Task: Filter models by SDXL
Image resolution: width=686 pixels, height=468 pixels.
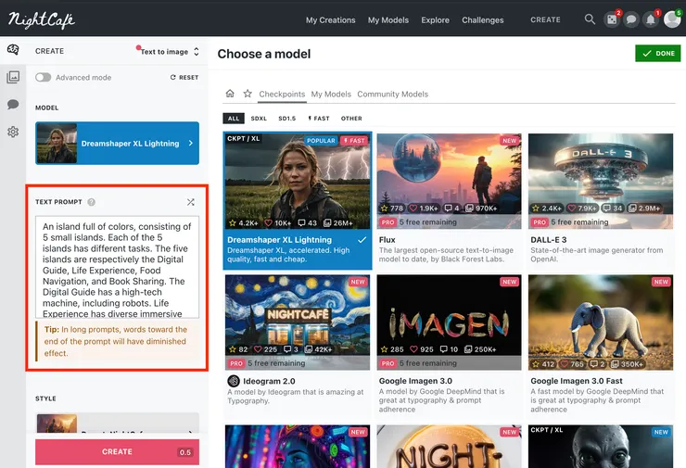Action: coord(259,119)
